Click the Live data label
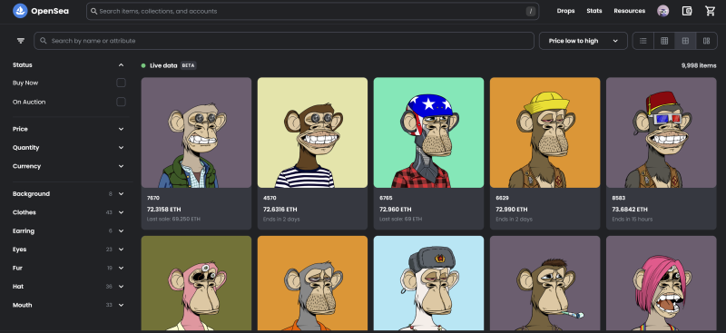The image size is (726, 333). [163, 65]
